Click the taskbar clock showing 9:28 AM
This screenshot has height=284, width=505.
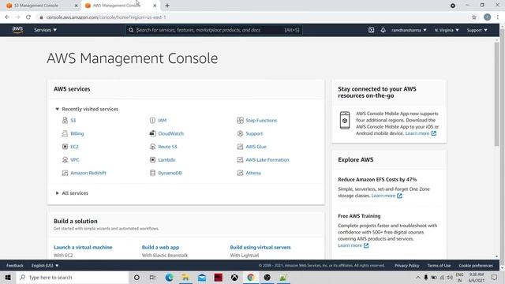click(x=477, y=277)
